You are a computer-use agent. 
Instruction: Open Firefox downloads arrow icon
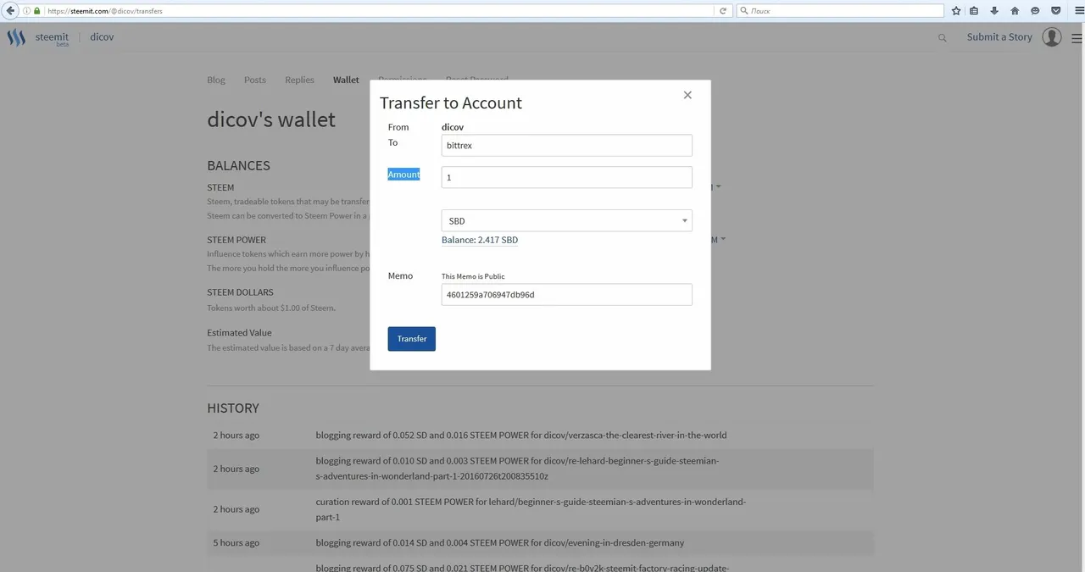tap(994, 11)
